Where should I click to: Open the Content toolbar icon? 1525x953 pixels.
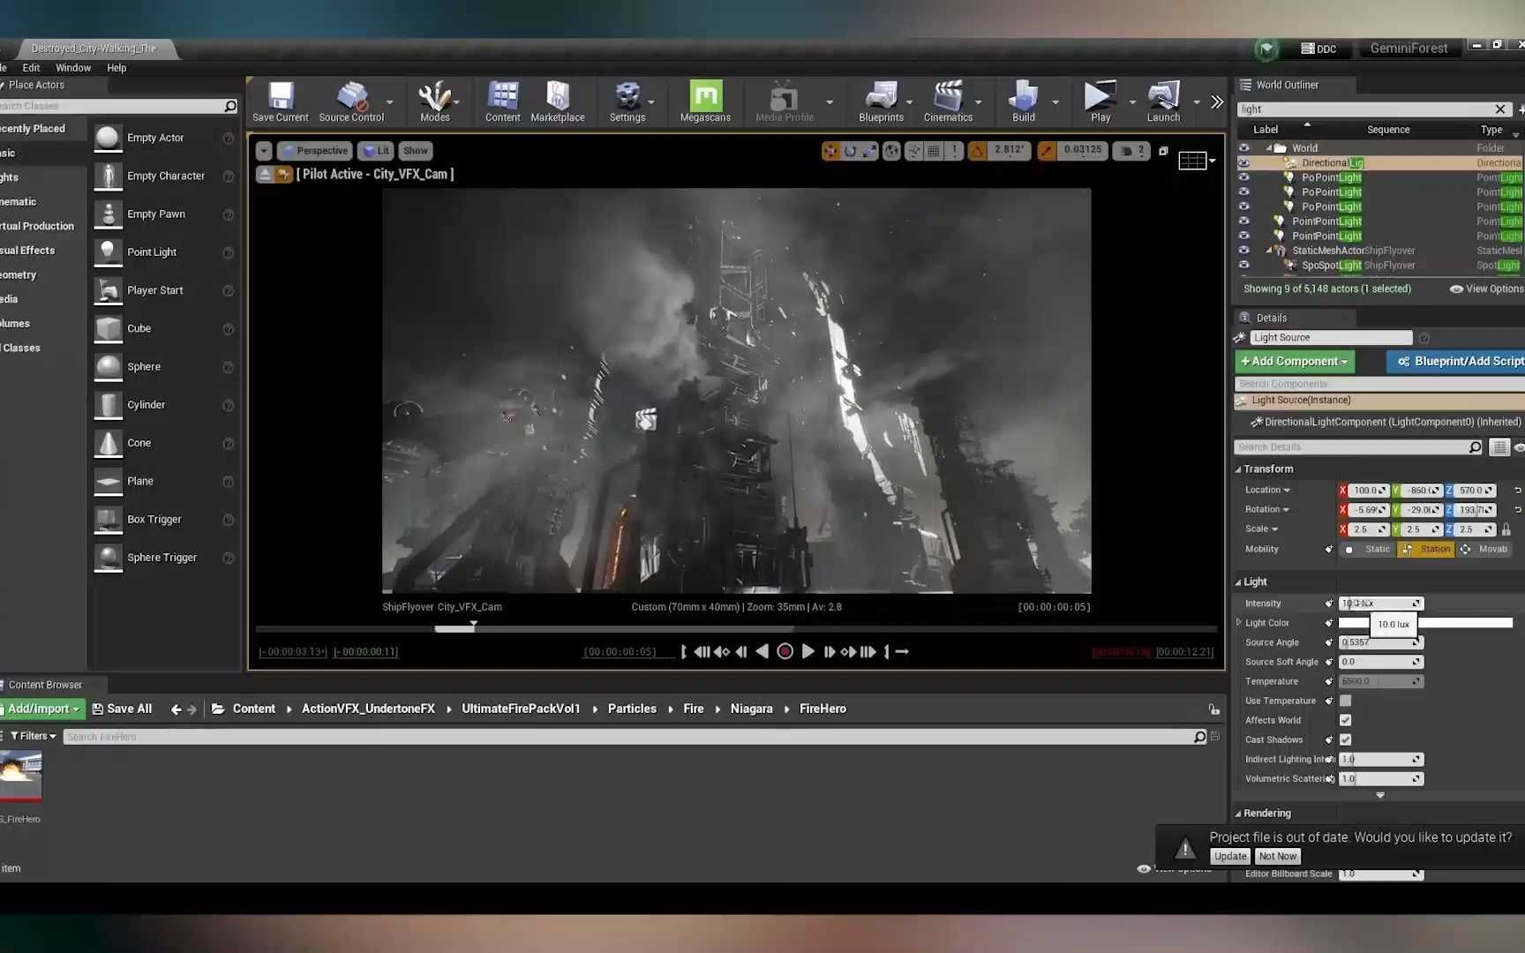pos(502,101)
